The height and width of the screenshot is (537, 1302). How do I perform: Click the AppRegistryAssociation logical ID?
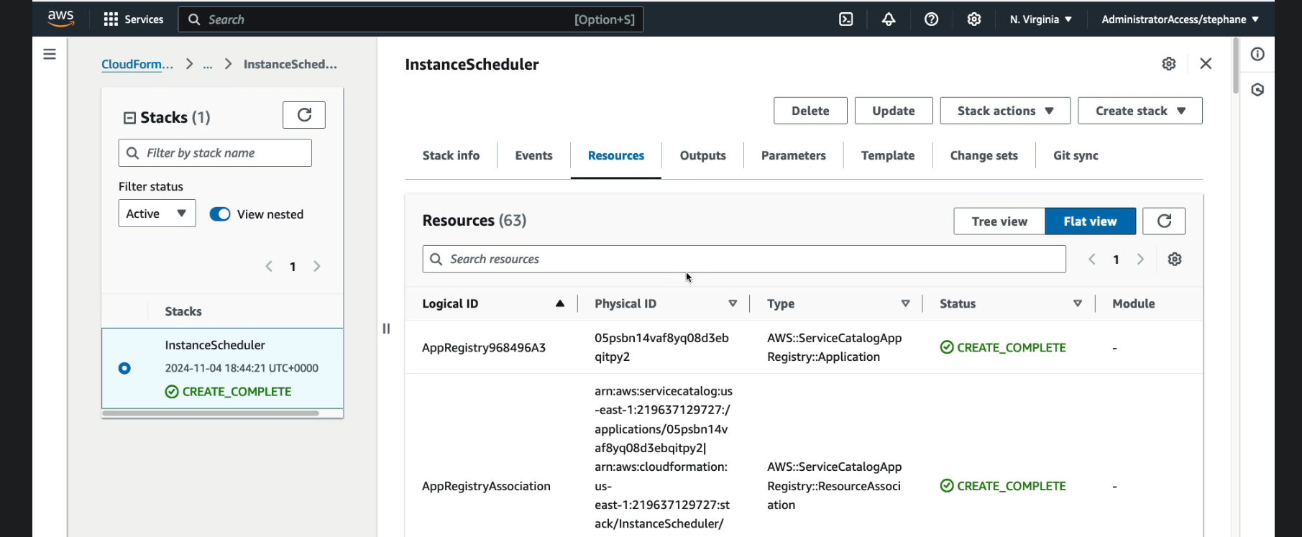click(x=486, y=487)
